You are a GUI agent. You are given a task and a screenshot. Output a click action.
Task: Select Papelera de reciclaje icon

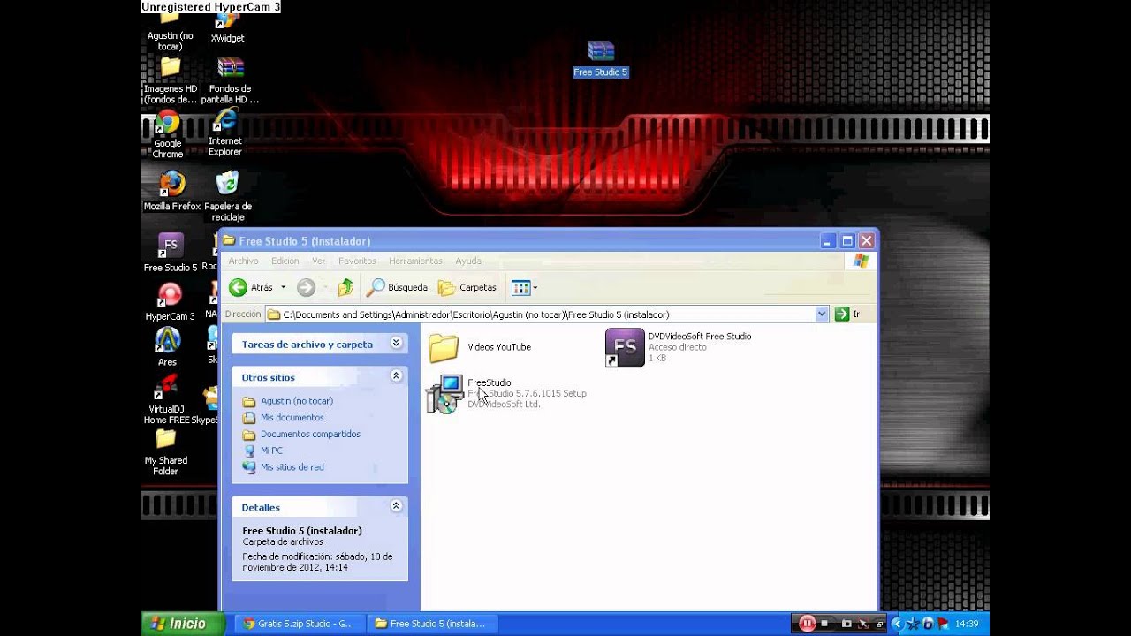pyautogui.click(x=227, y=196)
